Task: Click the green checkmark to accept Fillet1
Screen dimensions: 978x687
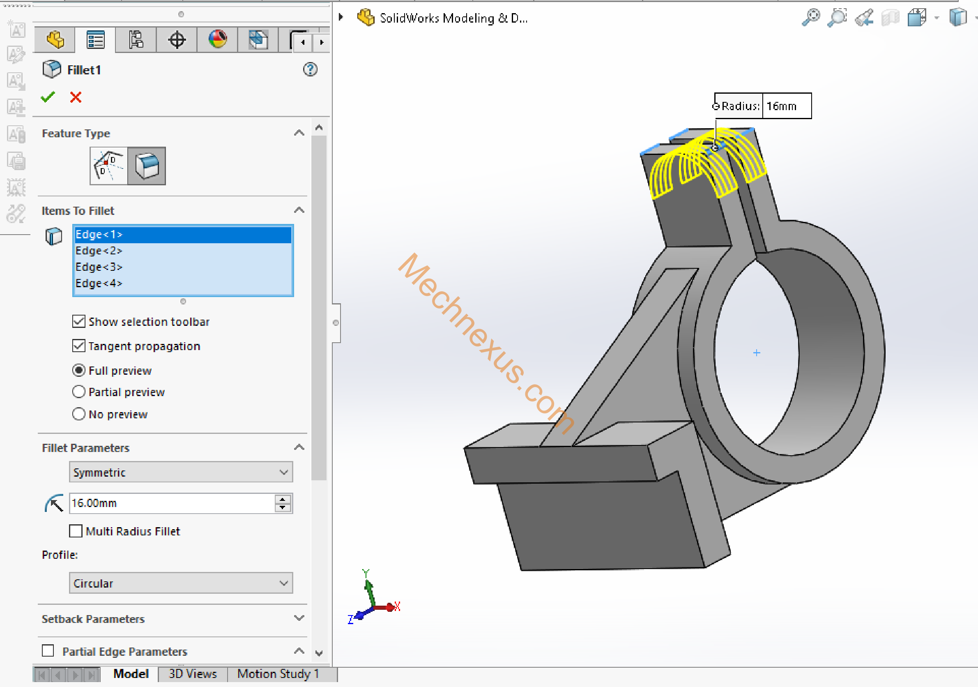Action: 48,97
